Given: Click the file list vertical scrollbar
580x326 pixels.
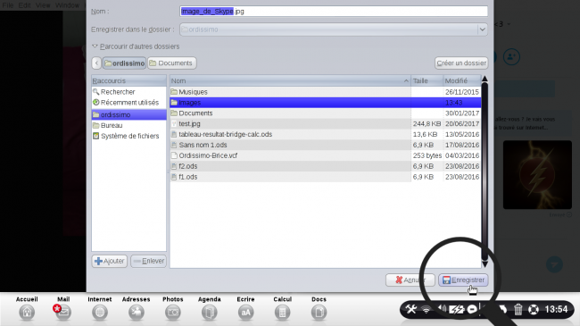Looking at the screenshot, I should 485,171.
